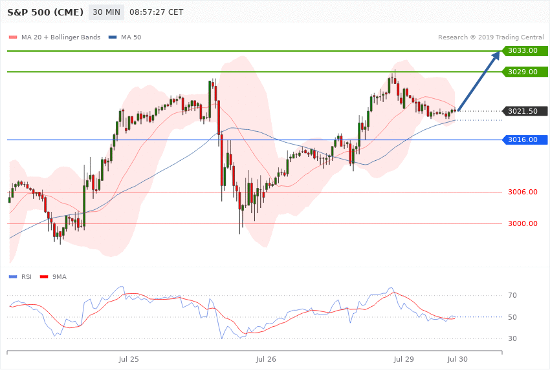The width and height of the screenshot is (550, 372).
Task: Click the 08:57:27 CET timestamp
Action: pyautogui.click(x=157, y=12)
